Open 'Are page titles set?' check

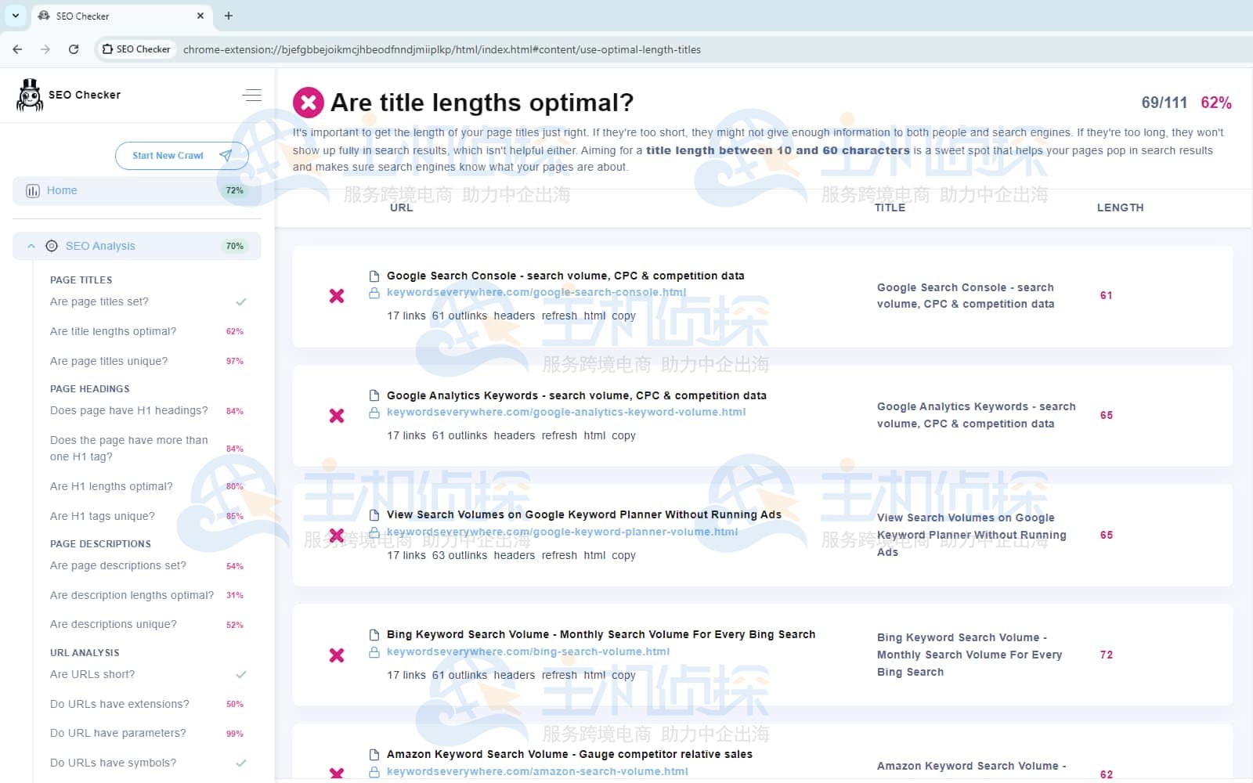point(99,301)
